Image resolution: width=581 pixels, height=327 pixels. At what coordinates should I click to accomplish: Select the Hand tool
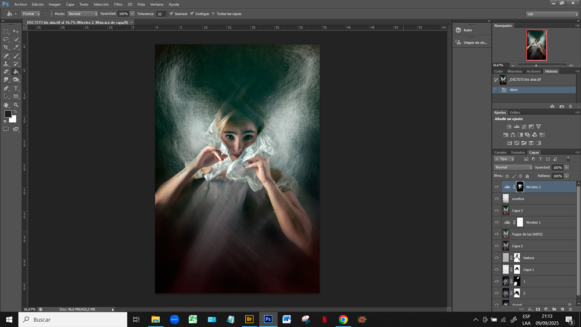click(x=6, y=105)
